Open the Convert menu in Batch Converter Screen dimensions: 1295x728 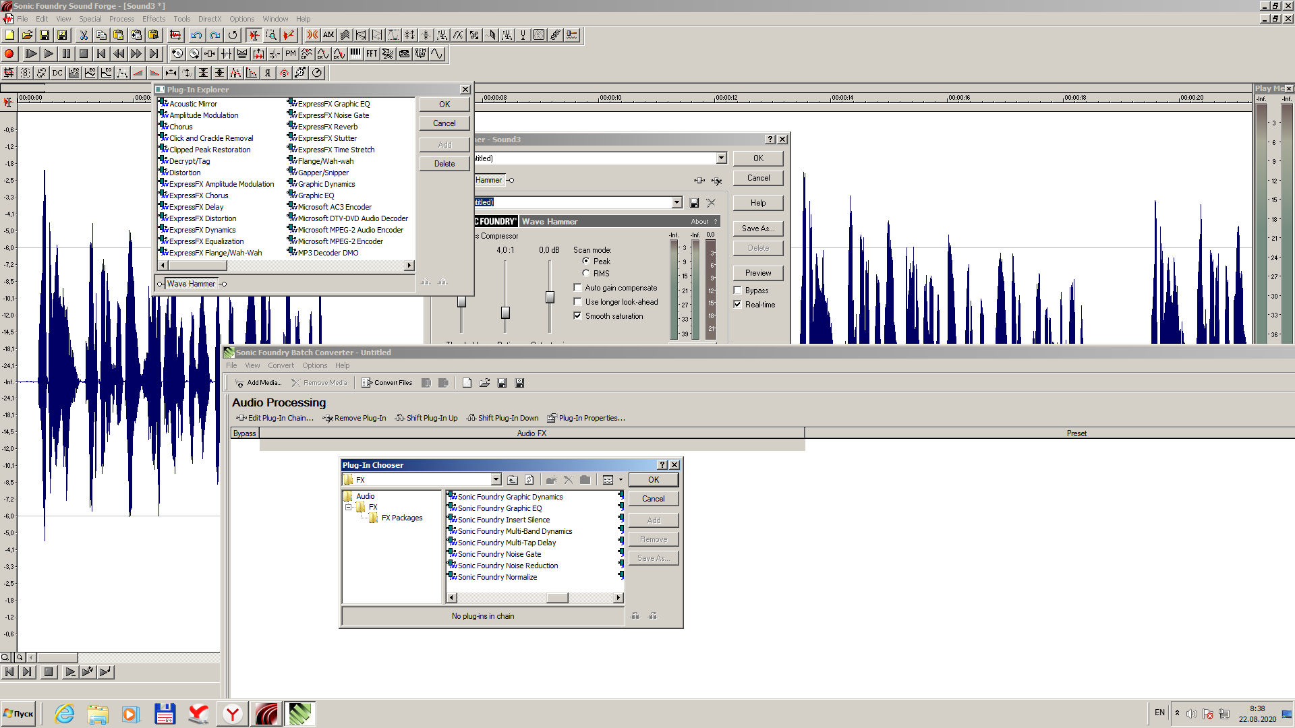tap(281, 365)
